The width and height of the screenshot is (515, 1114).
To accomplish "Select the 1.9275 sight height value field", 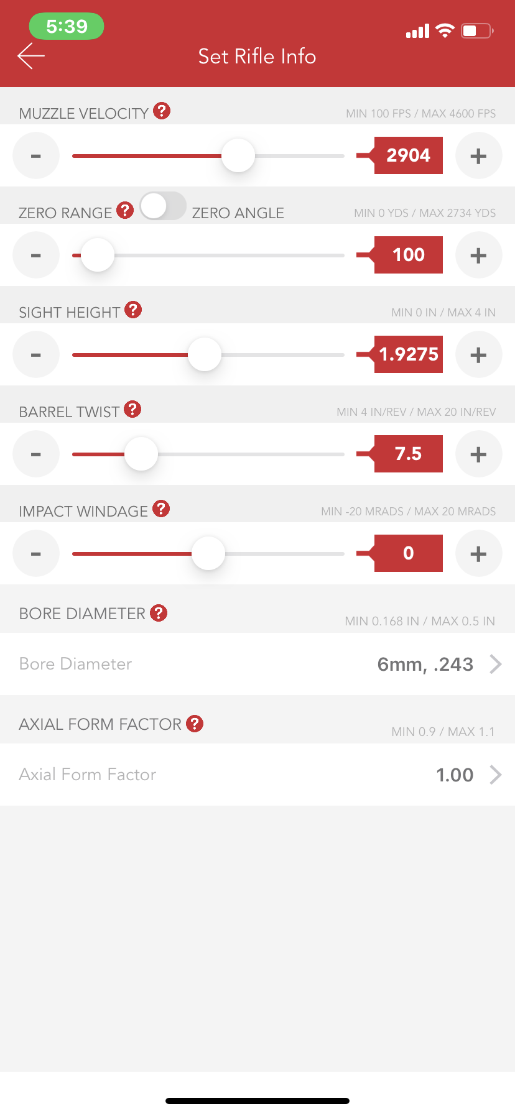I will [x=408, y=354].
